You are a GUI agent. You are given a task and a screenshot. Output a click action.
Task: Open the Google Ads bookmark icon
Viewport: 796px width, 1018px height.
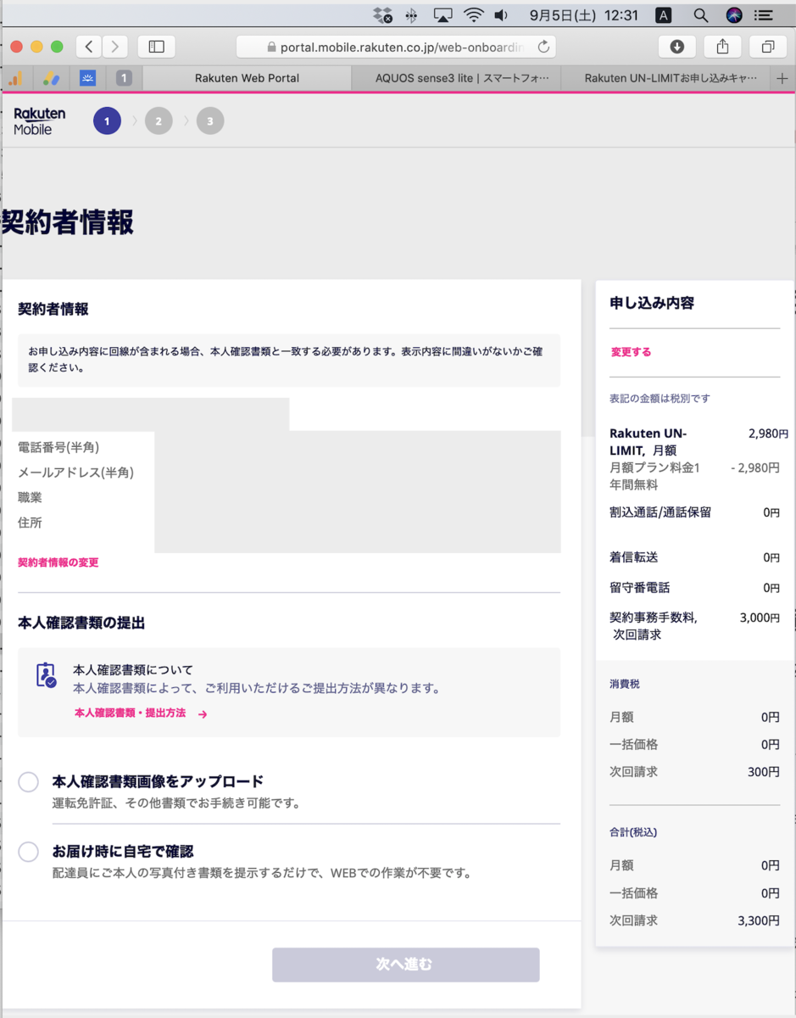[x=52, y=78]
